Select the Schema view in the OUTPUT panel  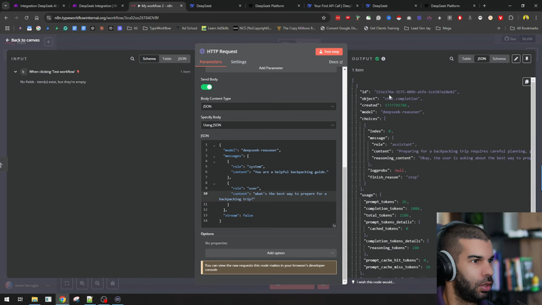[x=499, y=59]
